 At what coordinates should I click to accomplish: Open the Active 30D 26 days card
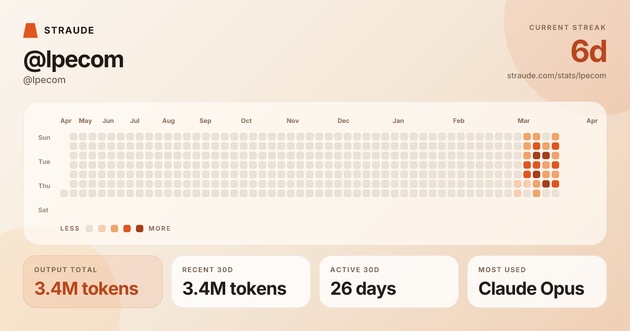pos(389,282)
